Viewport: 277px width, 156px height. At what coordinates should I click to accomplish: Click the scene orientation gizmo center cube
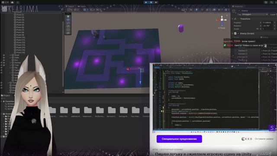(222, 20)
